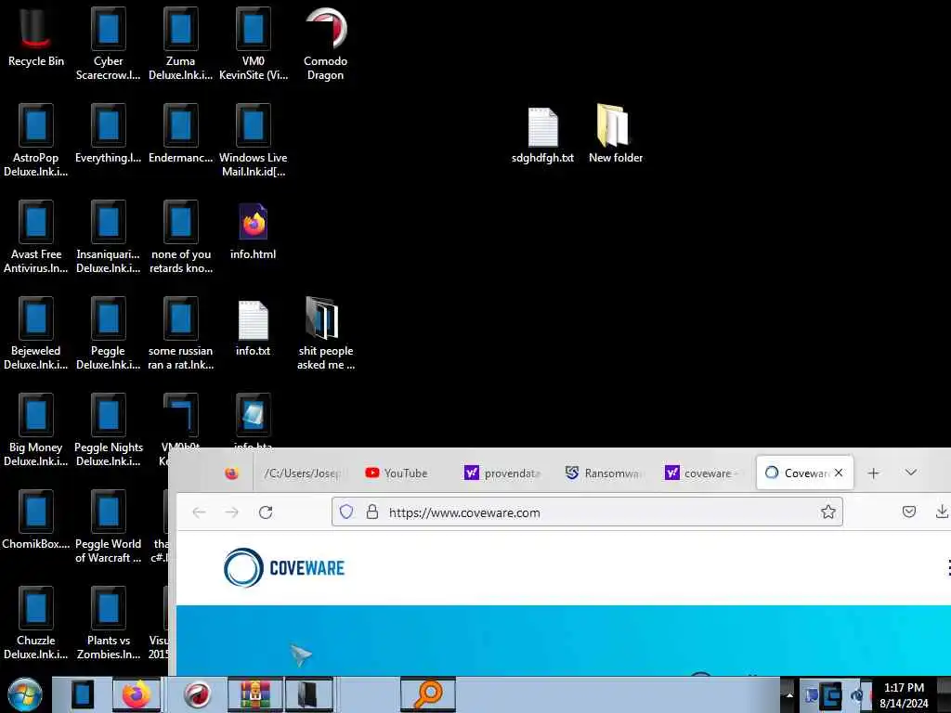Image resolution: width=951 pixels, height=713 pixels.
Task: Save page to Pocket
Action: 908,512
